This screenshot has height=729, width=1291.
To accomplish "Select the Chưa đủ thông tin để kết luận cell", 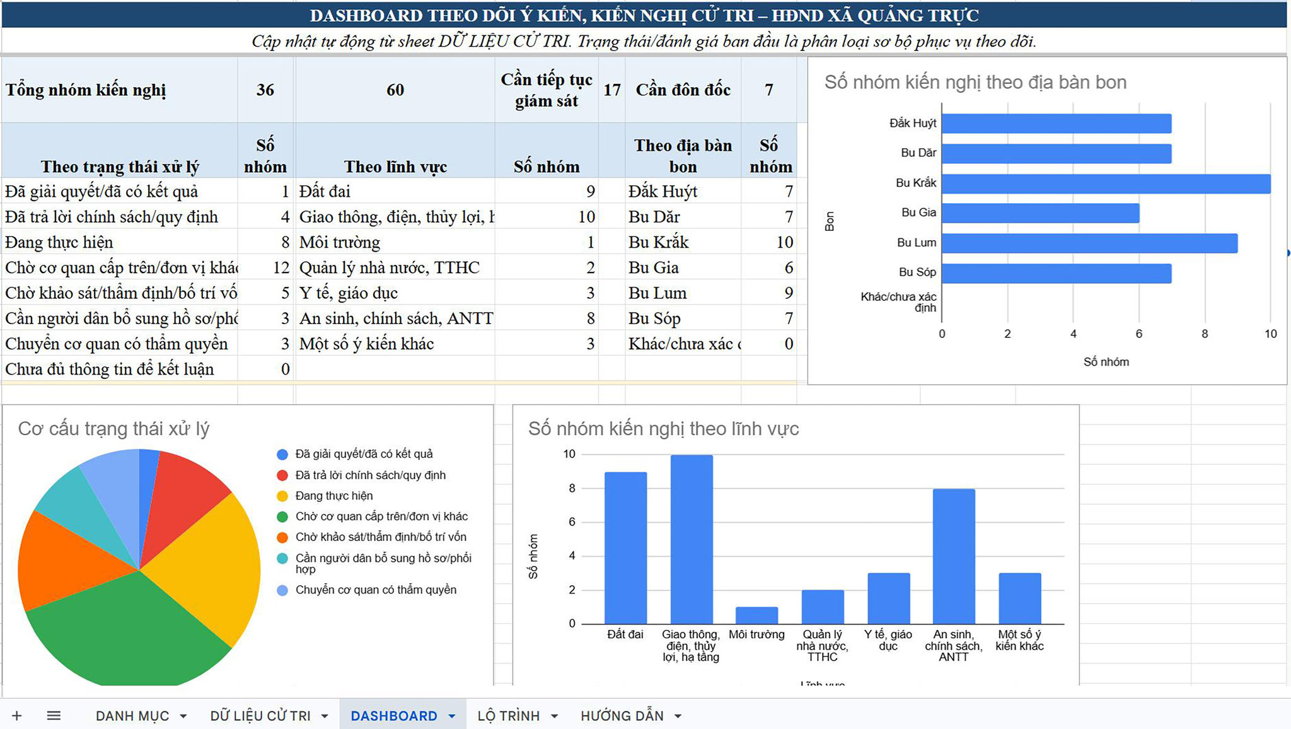I will pos(120,369).
